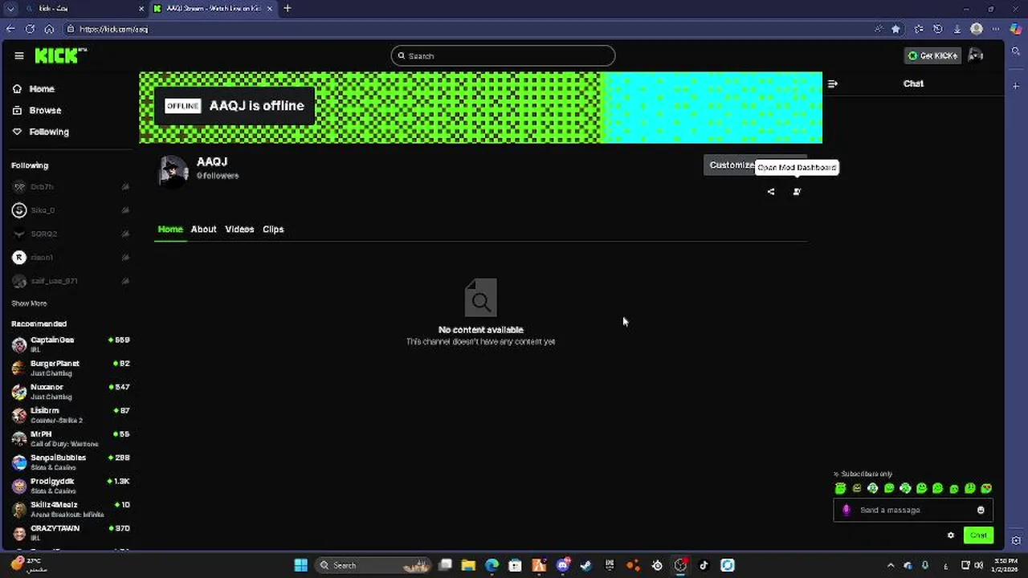Bookmark this page with the star icon
Screen dimensions: 1028x578
point(896,29)
